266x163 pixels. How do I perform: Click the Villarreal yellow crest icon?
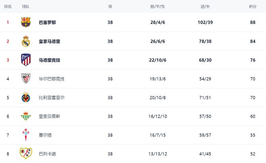pos(26,97)
